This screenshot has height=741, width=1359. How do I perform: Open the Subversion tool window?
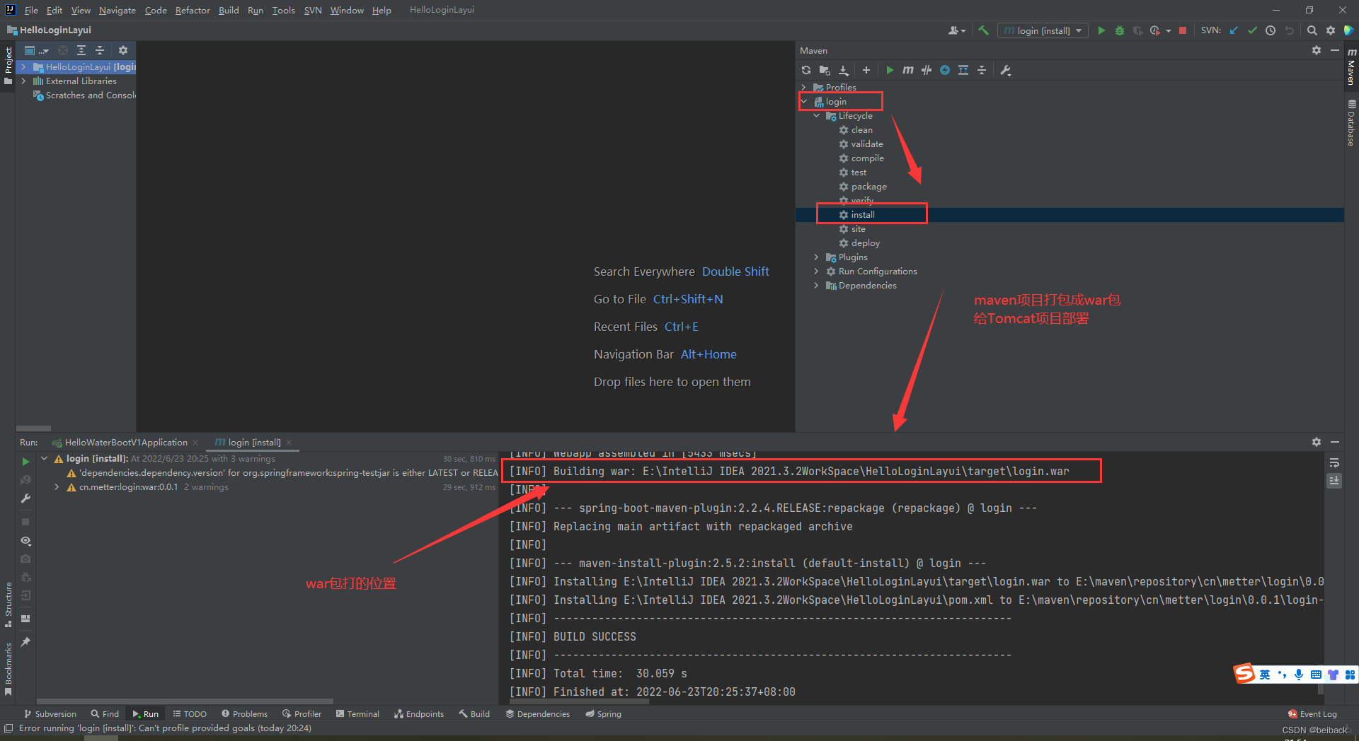[x=50, y=714]
